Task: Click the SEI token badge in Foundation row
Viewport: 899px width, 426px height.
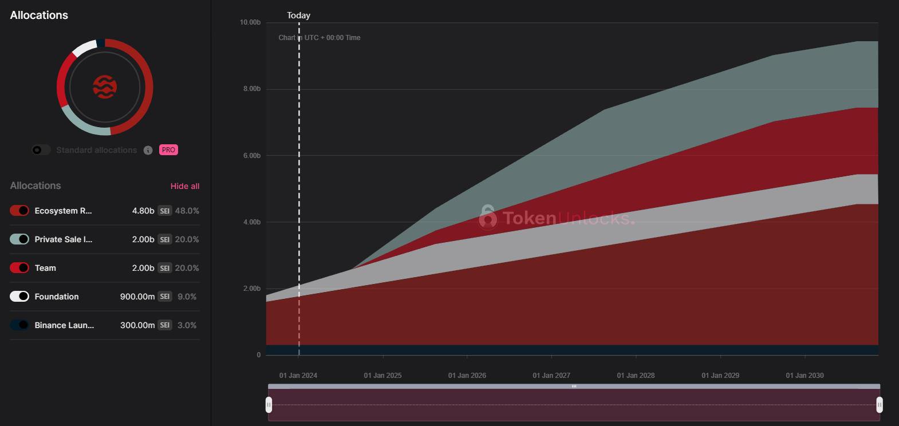Action: click(x=165, y=297)
